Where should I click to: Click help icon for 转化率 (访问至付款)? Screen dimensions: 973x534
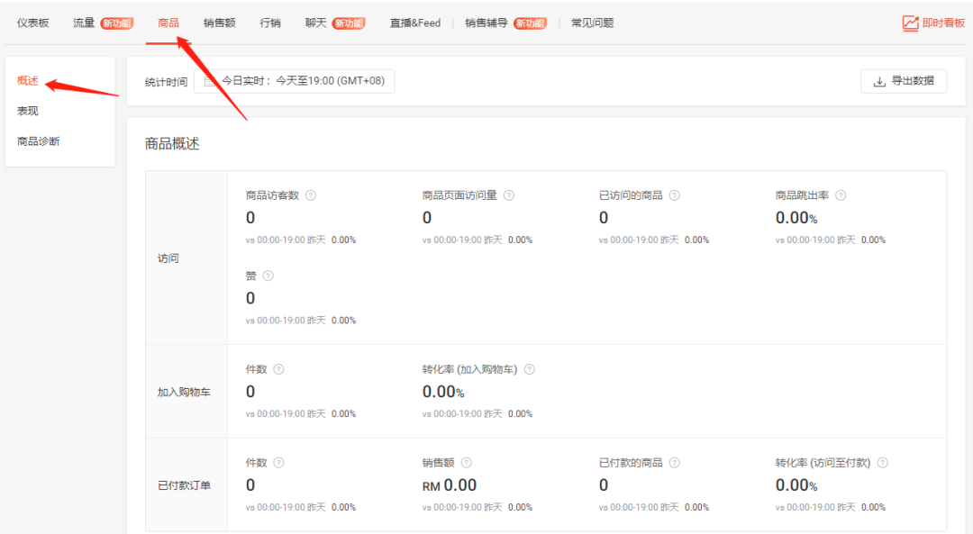pyautogui.click(x=882, y=462)
